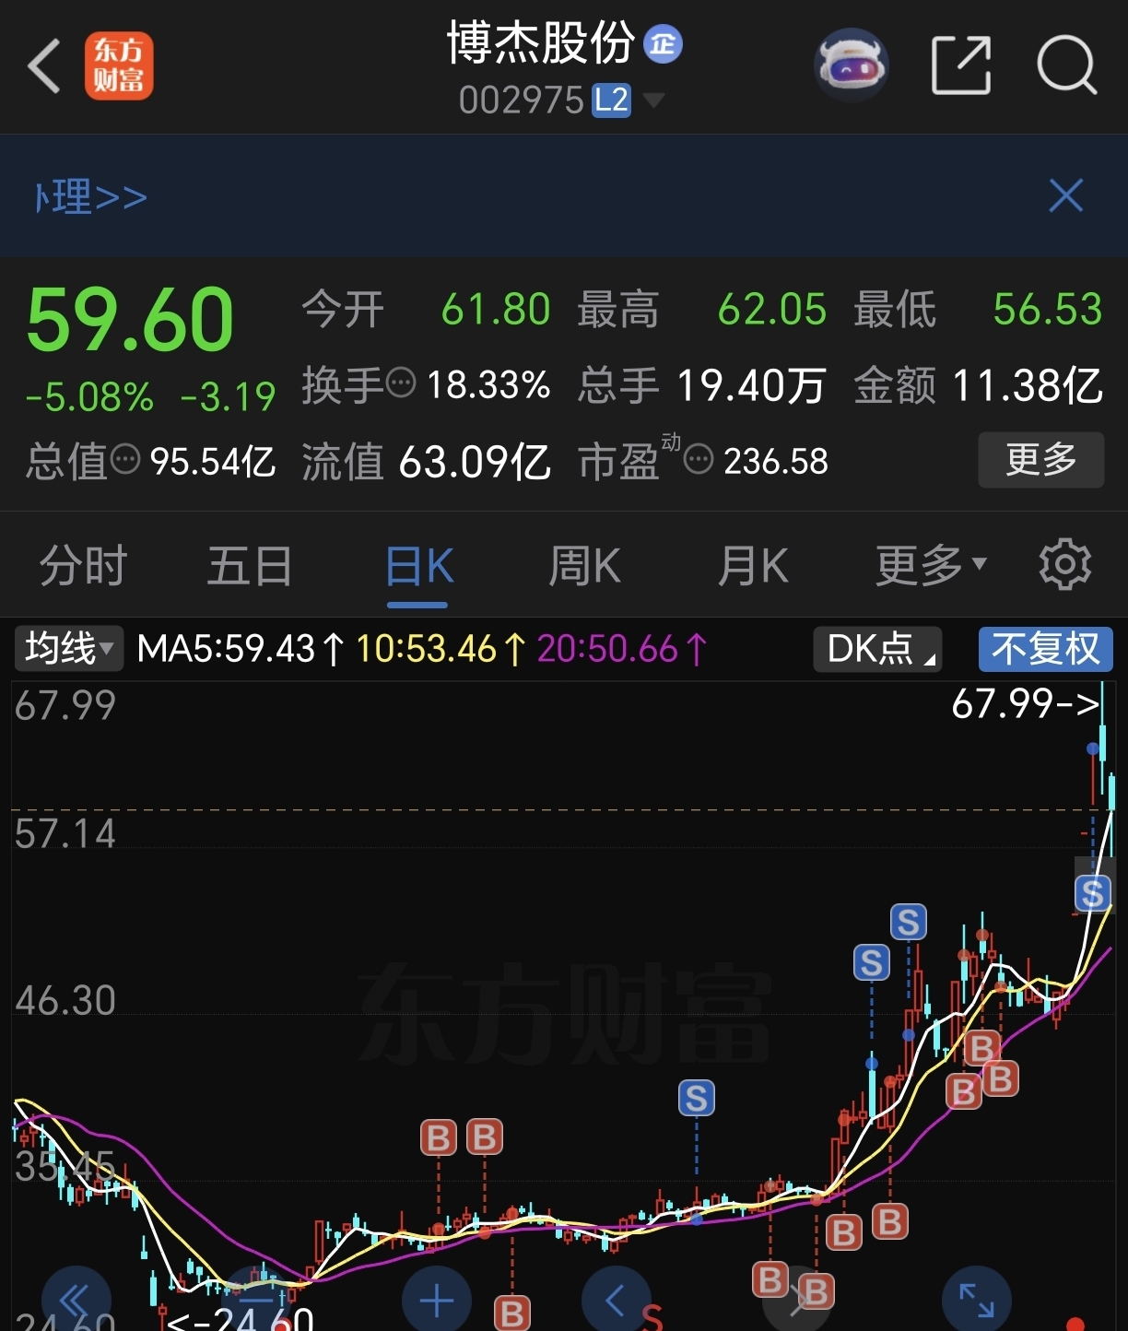This screenshot has width=1128, height=1331.
Task: Open info icon next to 市盈
Action: tap(699, 458)
